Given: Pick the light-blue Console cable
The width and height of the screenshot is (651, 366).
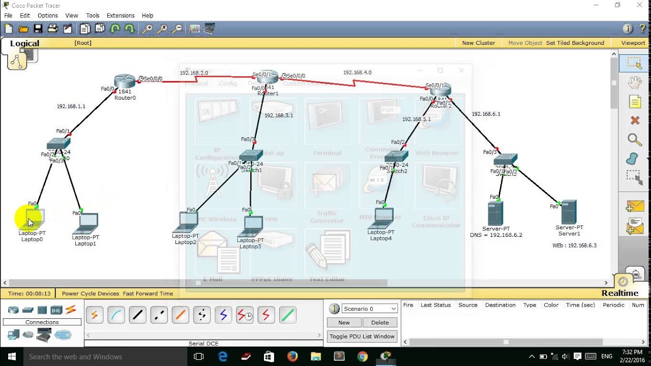Looking at the screenshot, I should pyautogui.click(x=116, y=316).
